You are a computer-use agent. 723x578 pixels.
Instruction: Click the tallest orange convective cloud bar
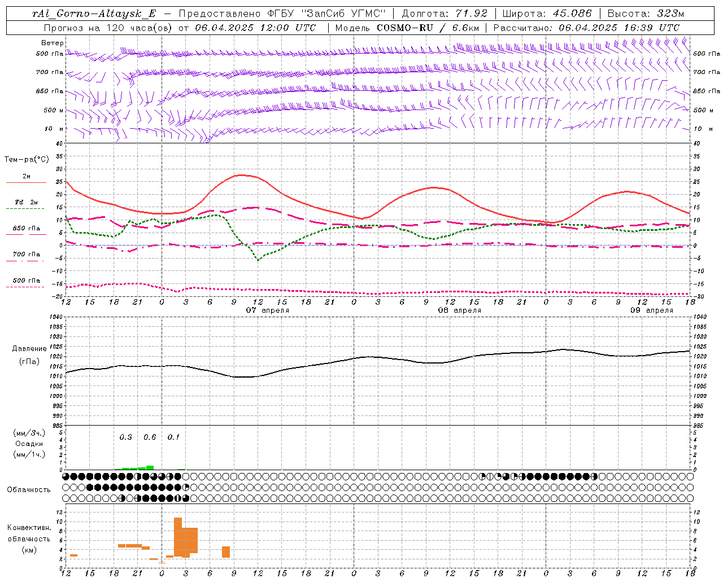pyautogui.click(x=178, y=537)
